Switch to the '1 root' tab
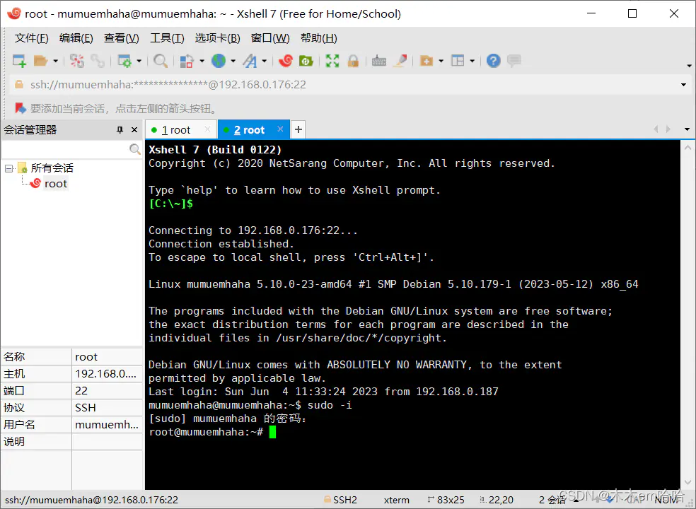The image size is (696, 509). 176,129
